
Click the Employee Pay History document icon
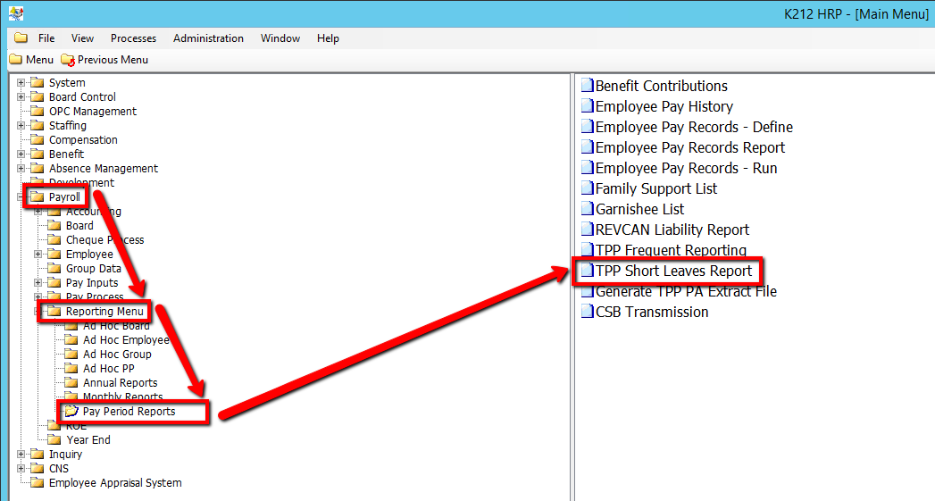(x=587, y=106)
